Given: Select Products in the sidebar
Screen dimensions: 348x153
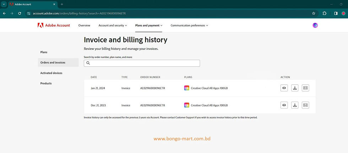Looking at the screenshot, I should tap(46, 83).
